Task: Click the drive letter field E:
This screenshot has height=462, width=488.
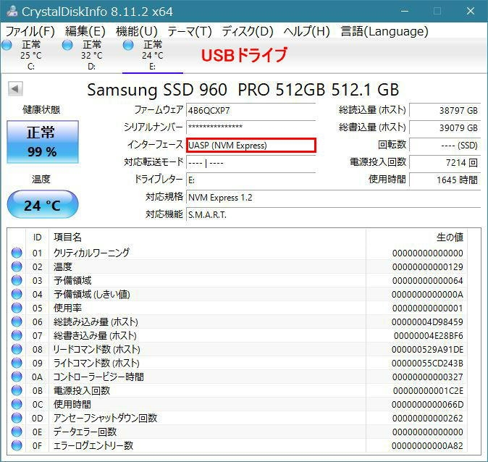Action: [251, 180]
